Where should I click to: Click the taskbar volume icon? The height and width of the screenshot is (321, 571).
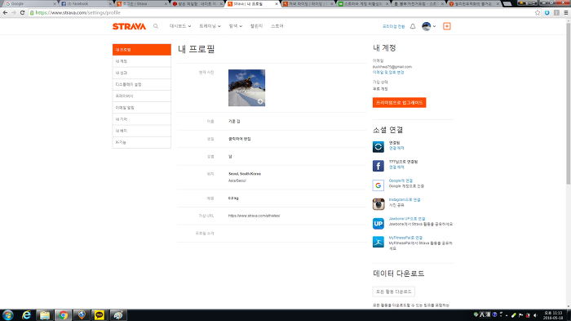coord(535,315)
